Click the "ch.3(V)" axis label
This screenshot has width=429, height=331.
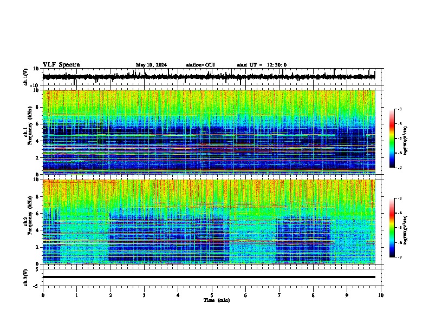(x=25, y=277)
